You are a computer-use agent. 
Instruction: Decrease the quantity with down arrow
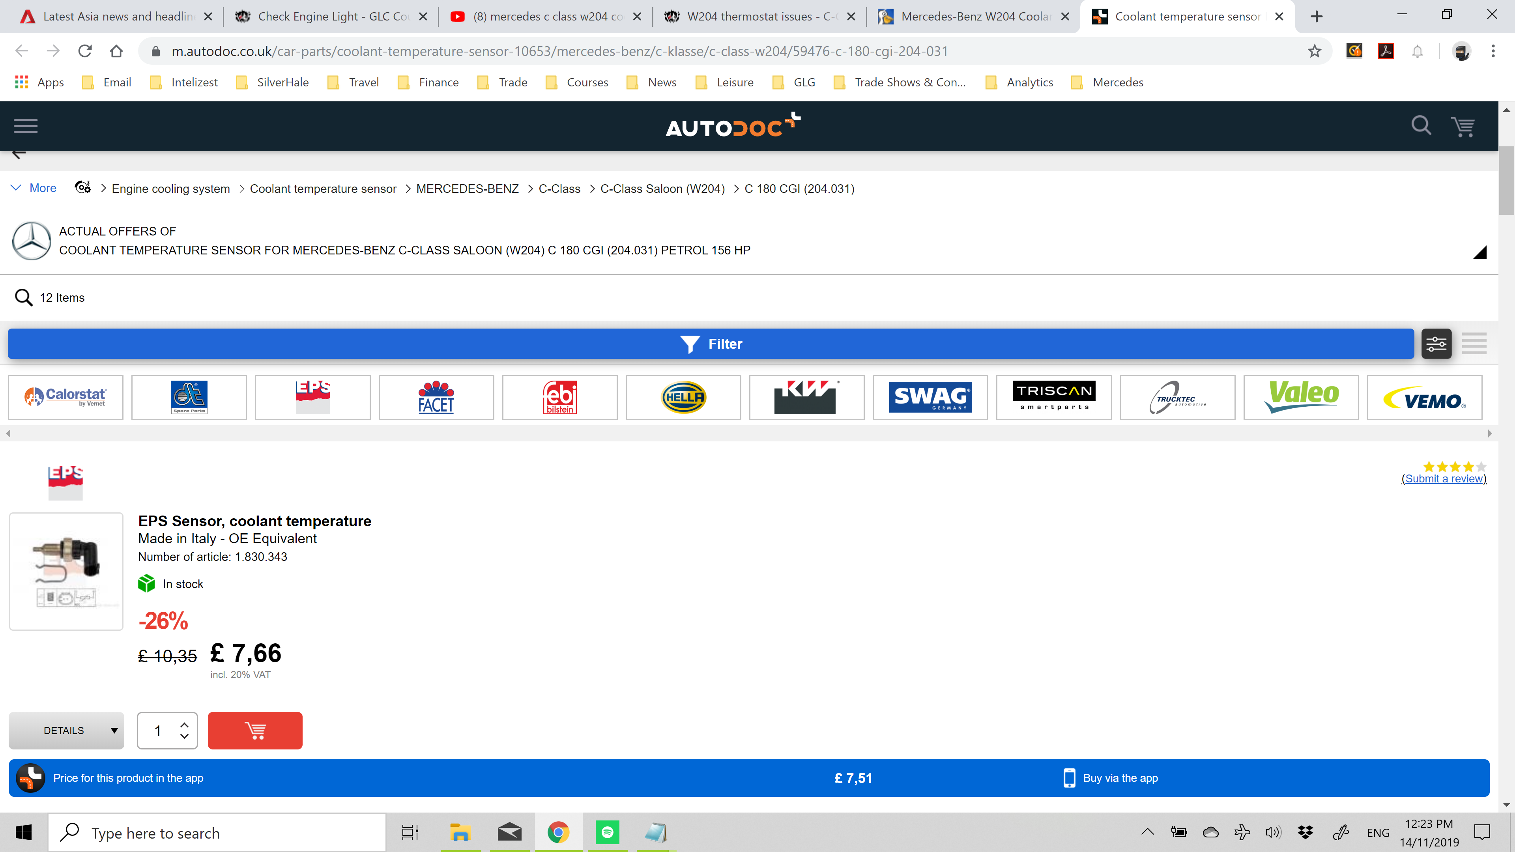pos(184,737)
